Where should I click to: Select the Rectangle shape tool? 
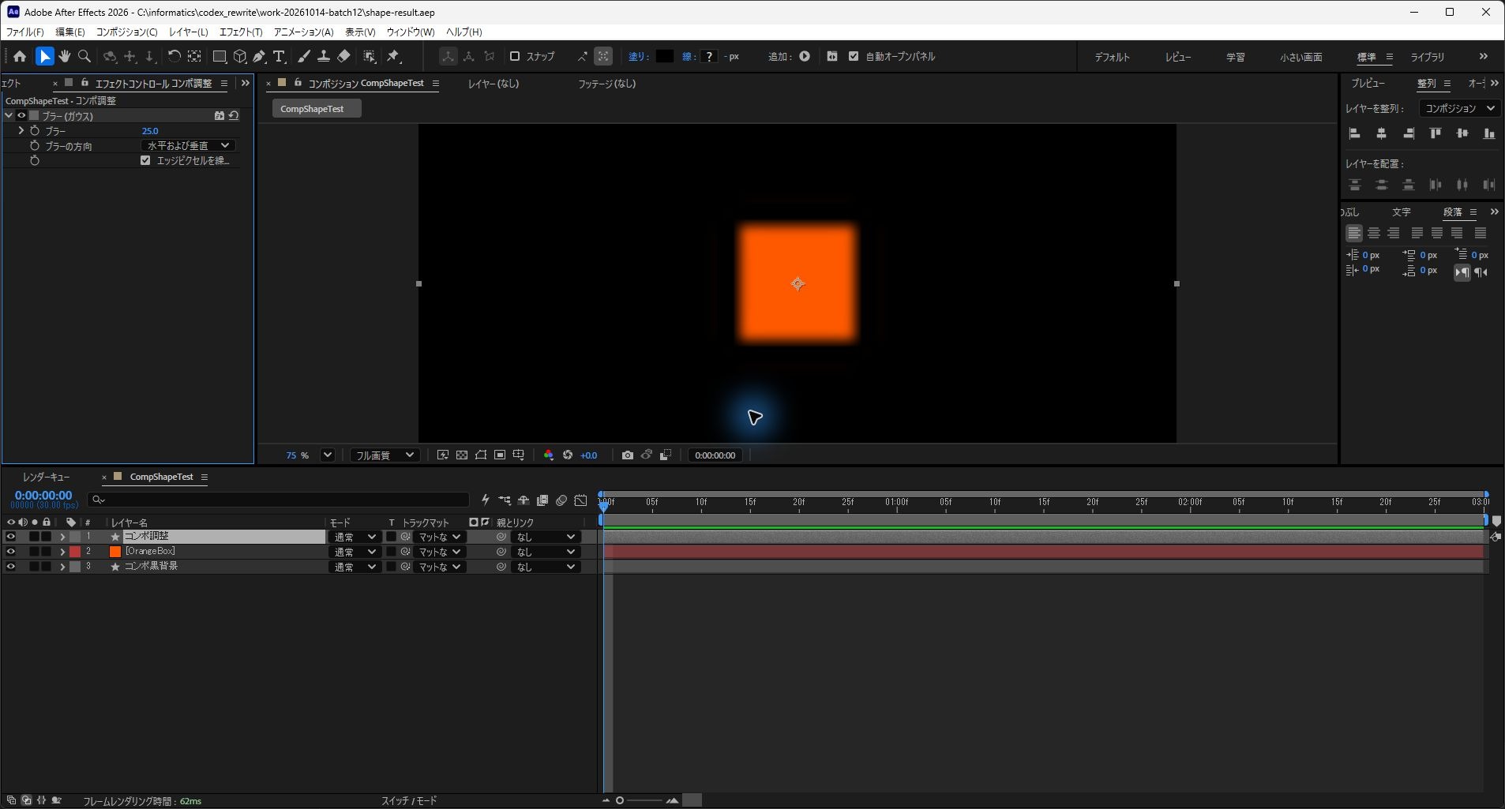pos(220,56)
